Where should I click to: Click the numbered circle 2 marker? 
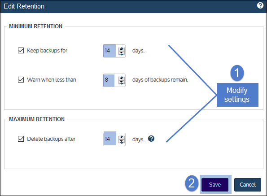click(x=192, y=183)
